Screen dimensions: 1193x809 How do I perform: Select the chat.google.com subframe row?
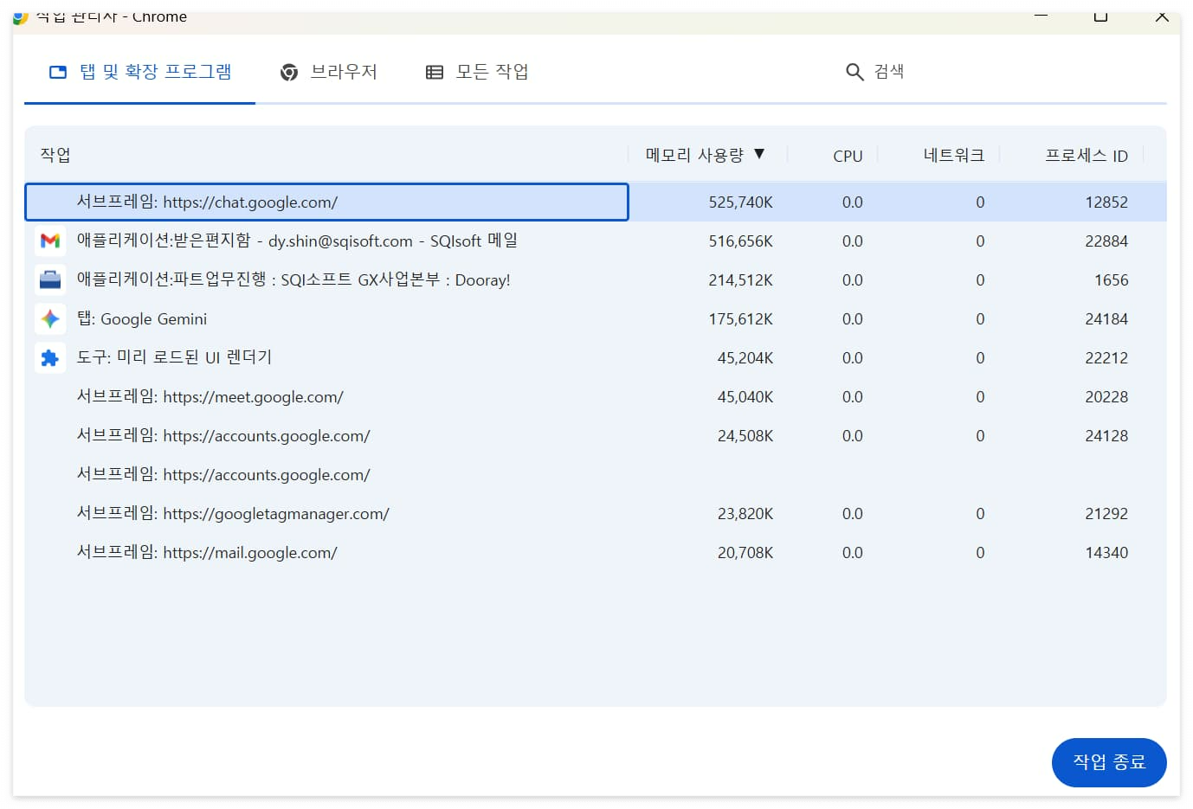[x=596, y=202]
